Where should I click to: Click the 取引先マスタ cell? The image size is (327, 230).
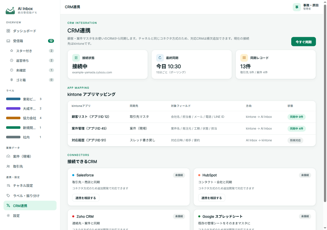(139, 117)
